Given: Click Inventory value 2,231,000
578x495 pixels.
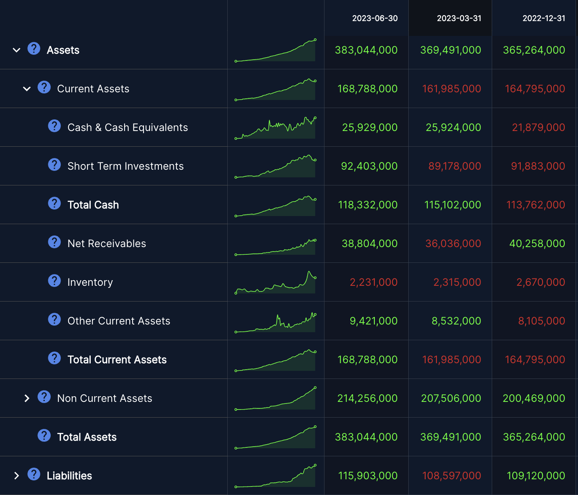Looking at the screenshot, I should pyautogui.click(x=374, y=282).
